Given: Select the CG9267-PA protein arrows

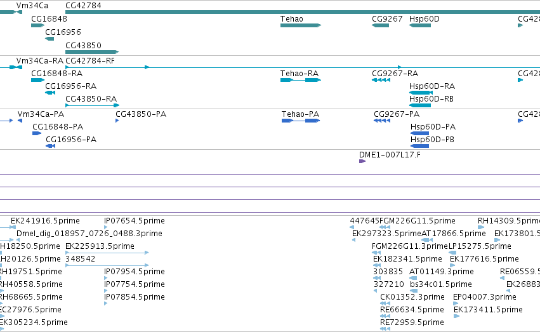Looking at the screenshot, I should point(382,121).
